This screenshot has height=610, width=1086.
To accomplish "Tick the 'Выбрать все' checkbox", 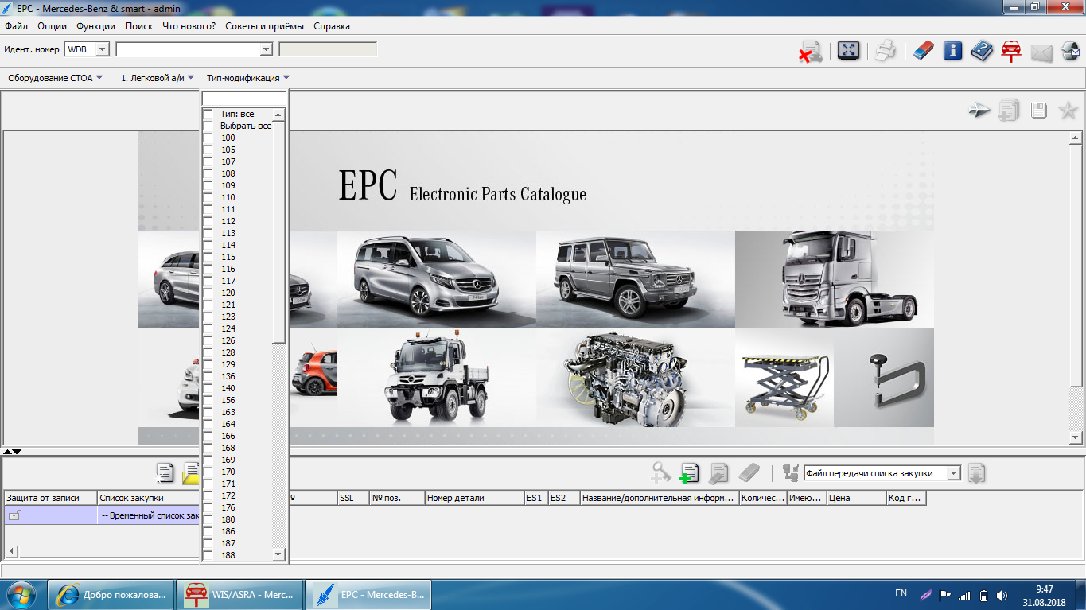I will coord(208,126).
